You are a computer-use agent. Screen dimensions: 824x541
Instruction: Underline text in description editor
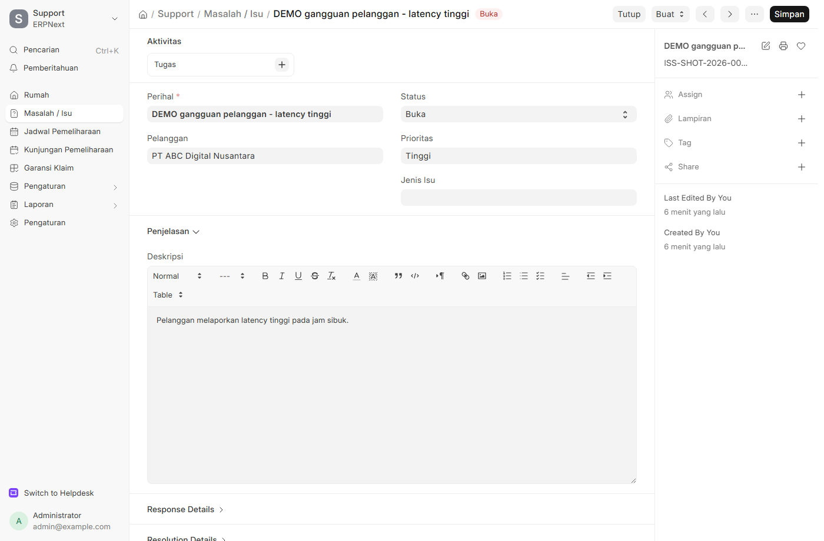point(298,276)
